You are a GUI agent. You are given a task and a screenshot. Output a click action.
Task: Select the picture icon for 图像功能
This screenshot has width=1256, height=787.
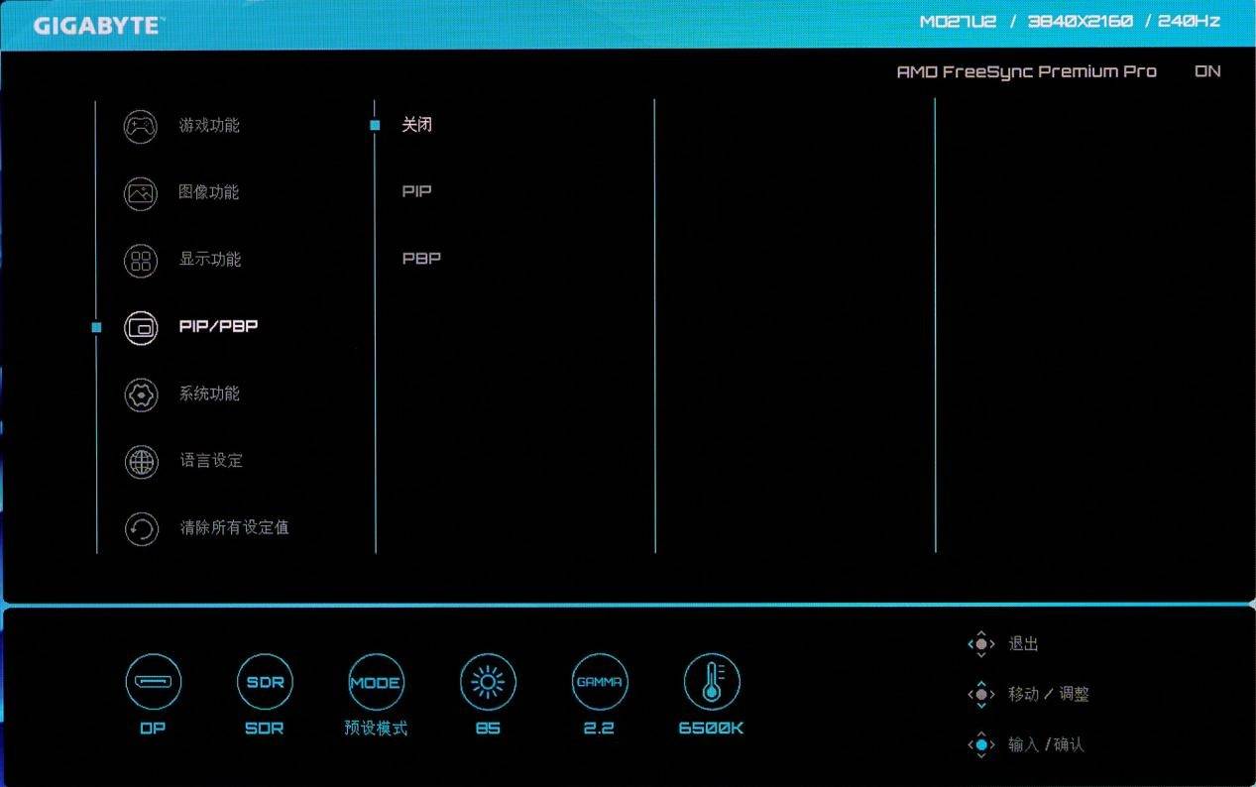click(x=141, y=193)
